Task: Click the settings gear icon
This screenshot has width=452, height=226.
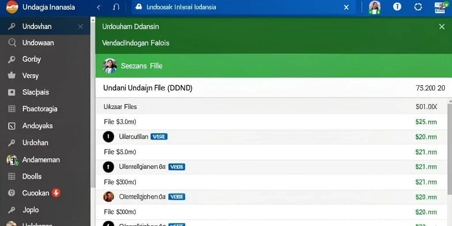Action: click(418, 7)
